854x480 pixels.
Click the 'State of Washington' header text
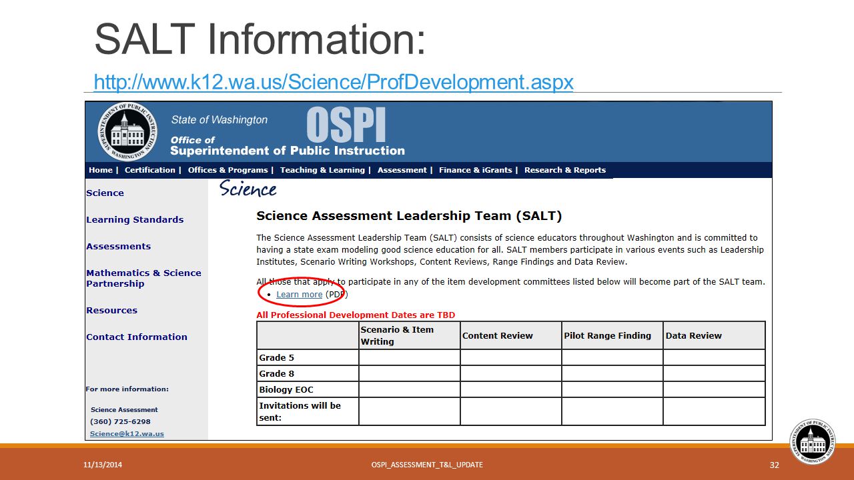(x=219, y=120)
